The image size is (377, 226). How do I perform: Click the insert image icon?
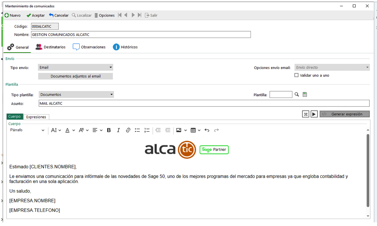pyautogui.click(x=179, y=130)
